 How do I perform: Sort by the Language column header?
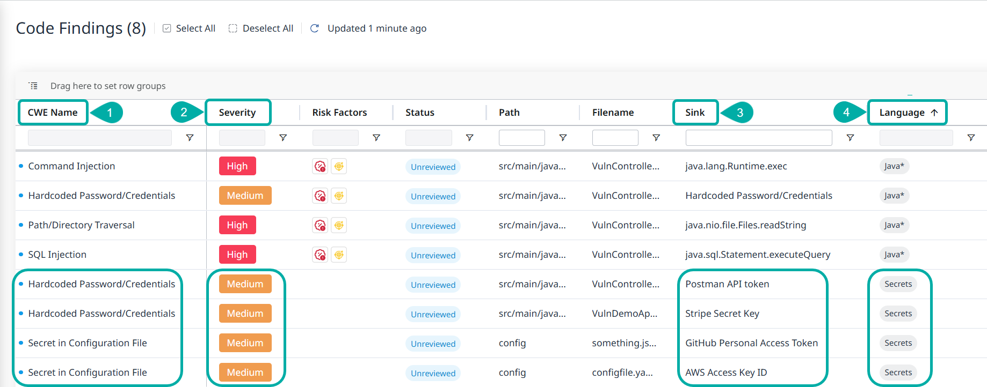(x=902, y=113)
